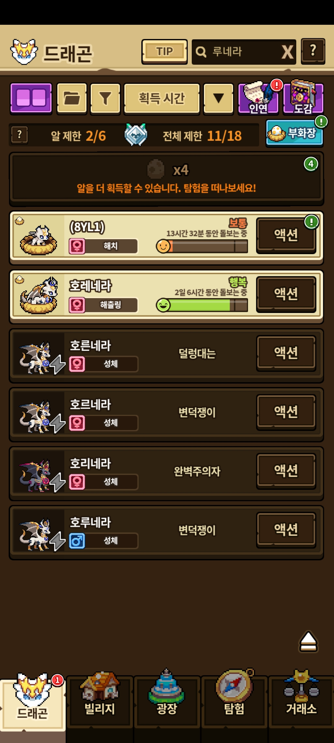Click the question mark beside 알 제한
The width and height of the screenshot is (334, 743).
coord(20,135)
